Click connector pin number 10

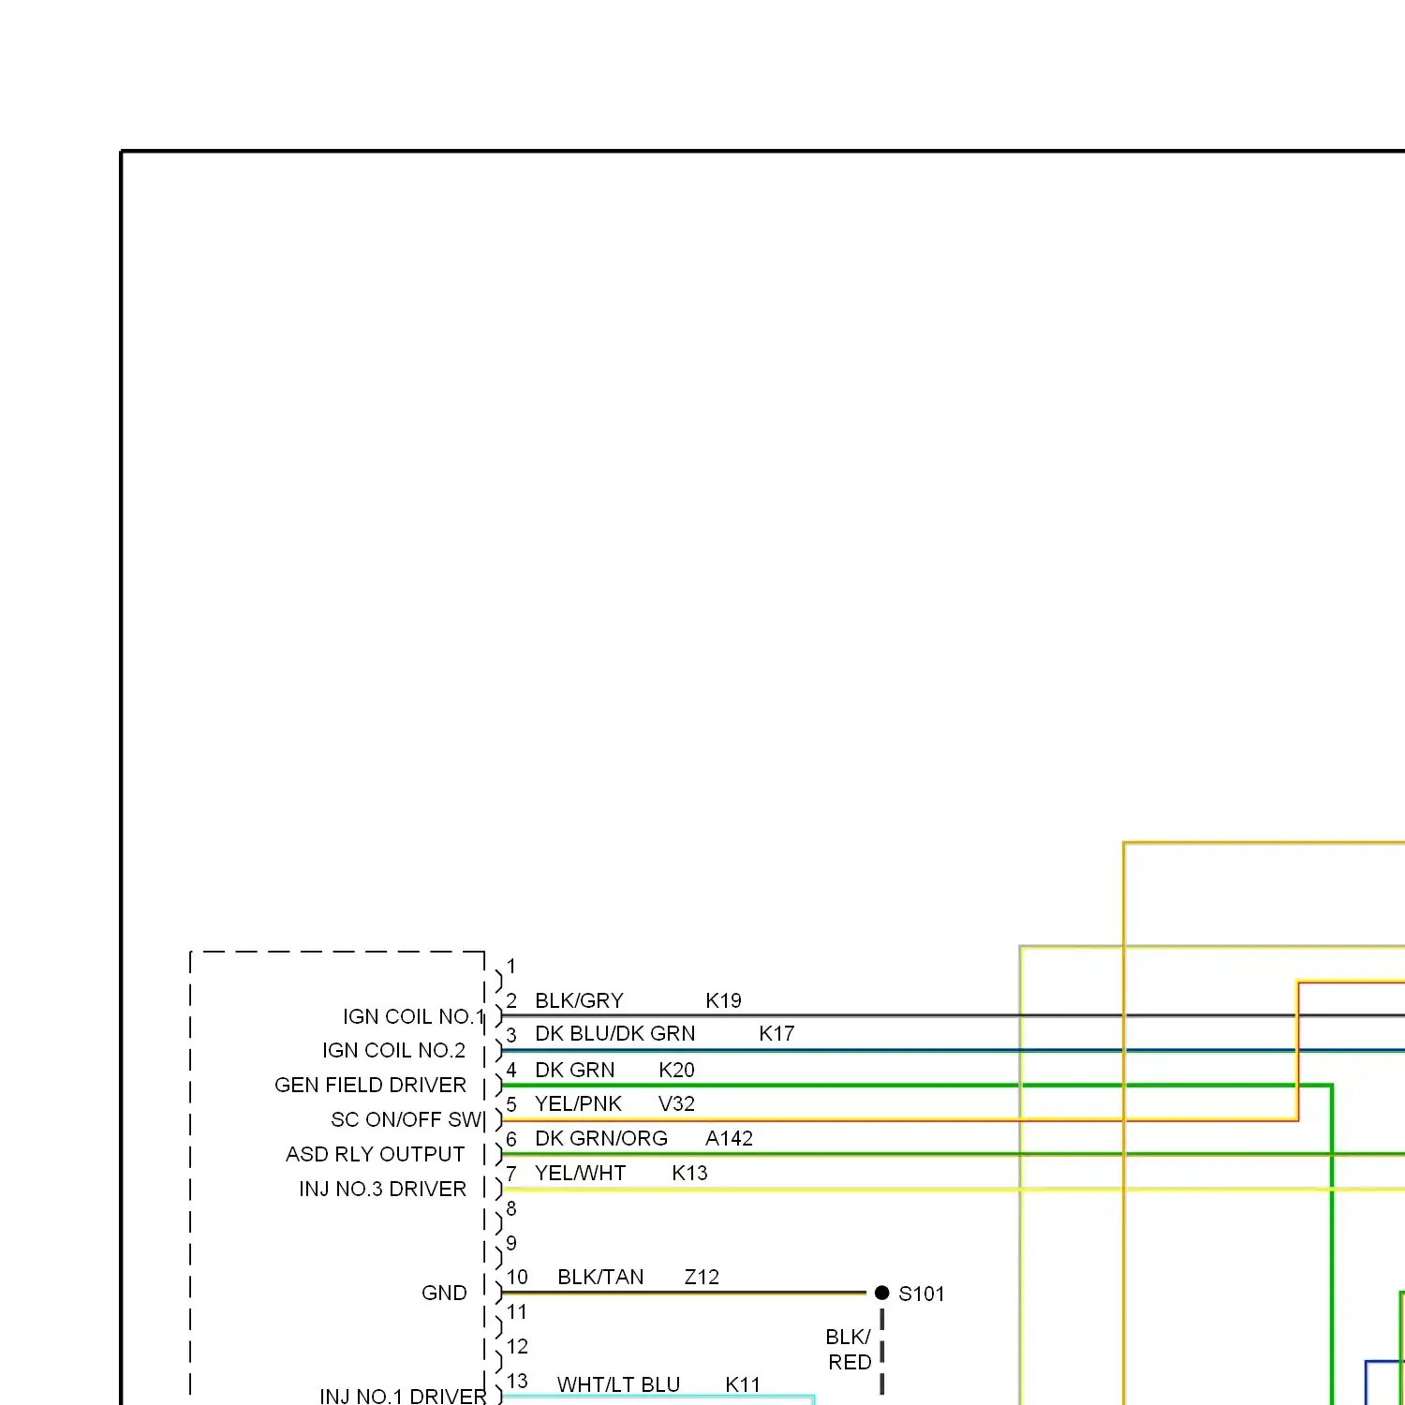tap(517, 1277)
